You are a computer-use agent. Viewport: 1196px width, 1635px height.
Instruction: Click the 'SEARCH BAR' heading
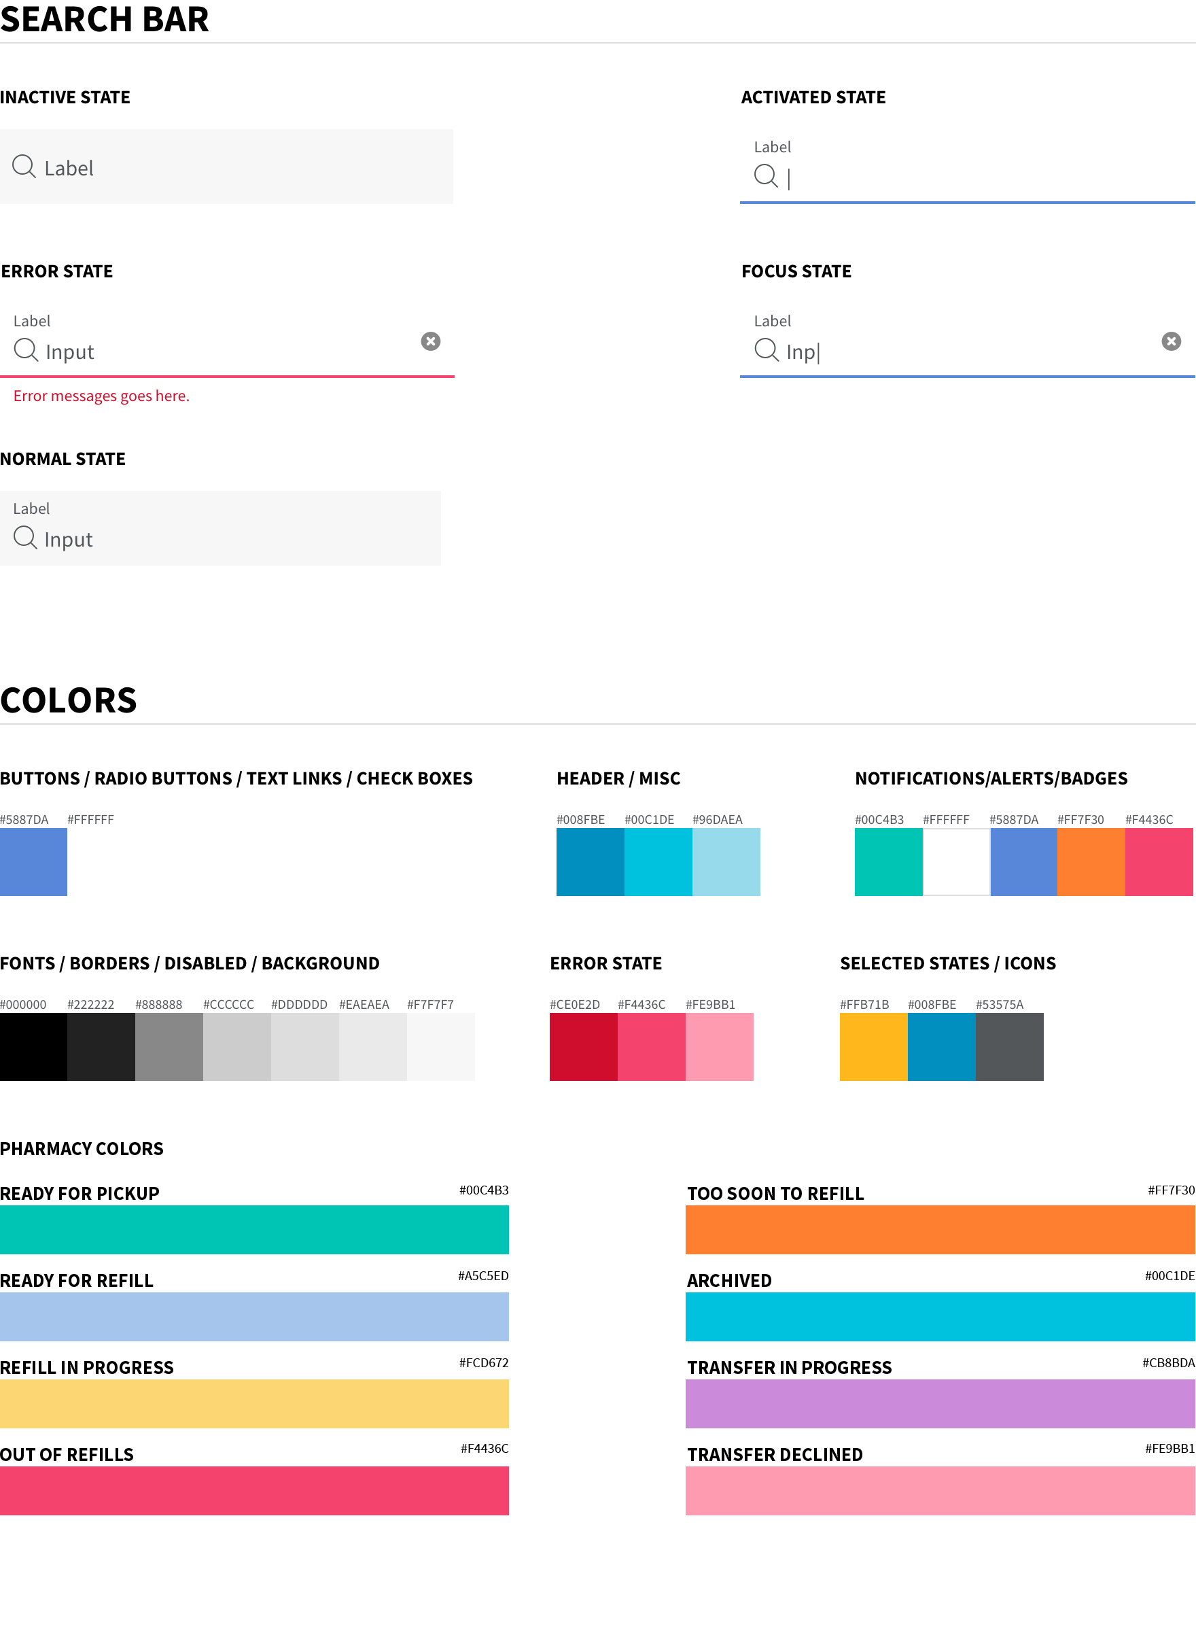point(104,19)
